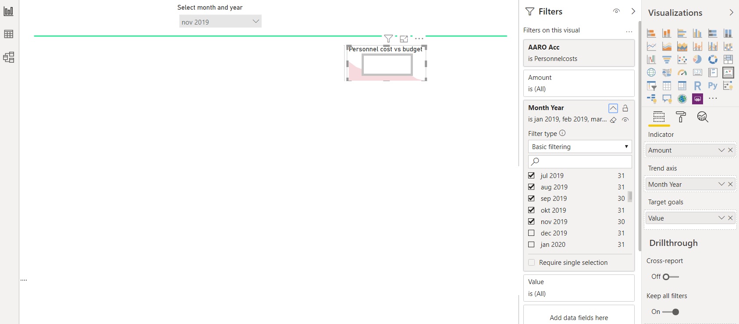This screenshot has width=739, height=324.
Task: Click the filter icon above the visual
Action: [388, 39]
